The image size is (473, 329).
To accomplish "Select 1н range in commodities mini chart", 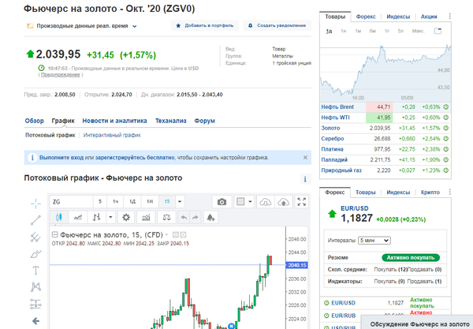I will (343, 31).
